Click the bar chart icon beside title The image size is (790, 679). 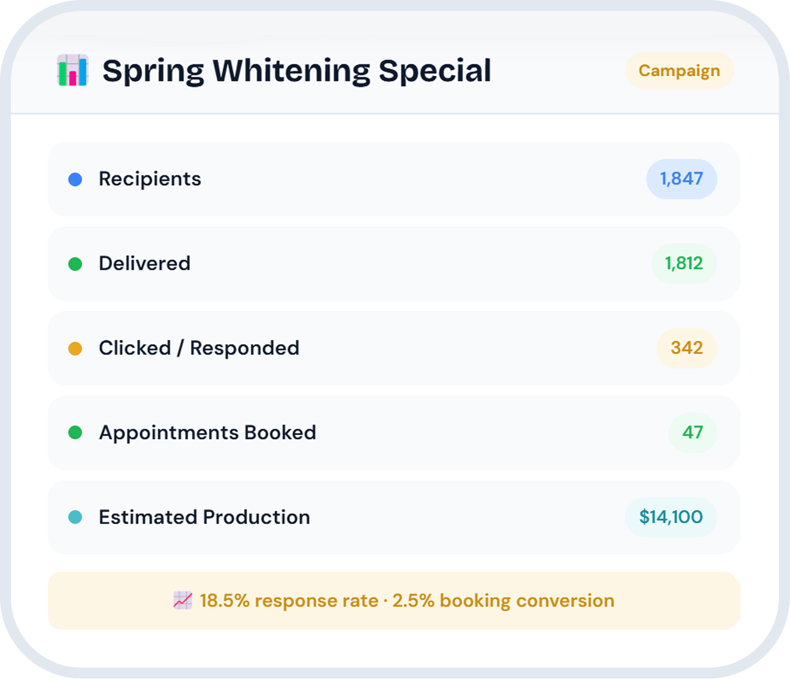(x=72, y=70)
